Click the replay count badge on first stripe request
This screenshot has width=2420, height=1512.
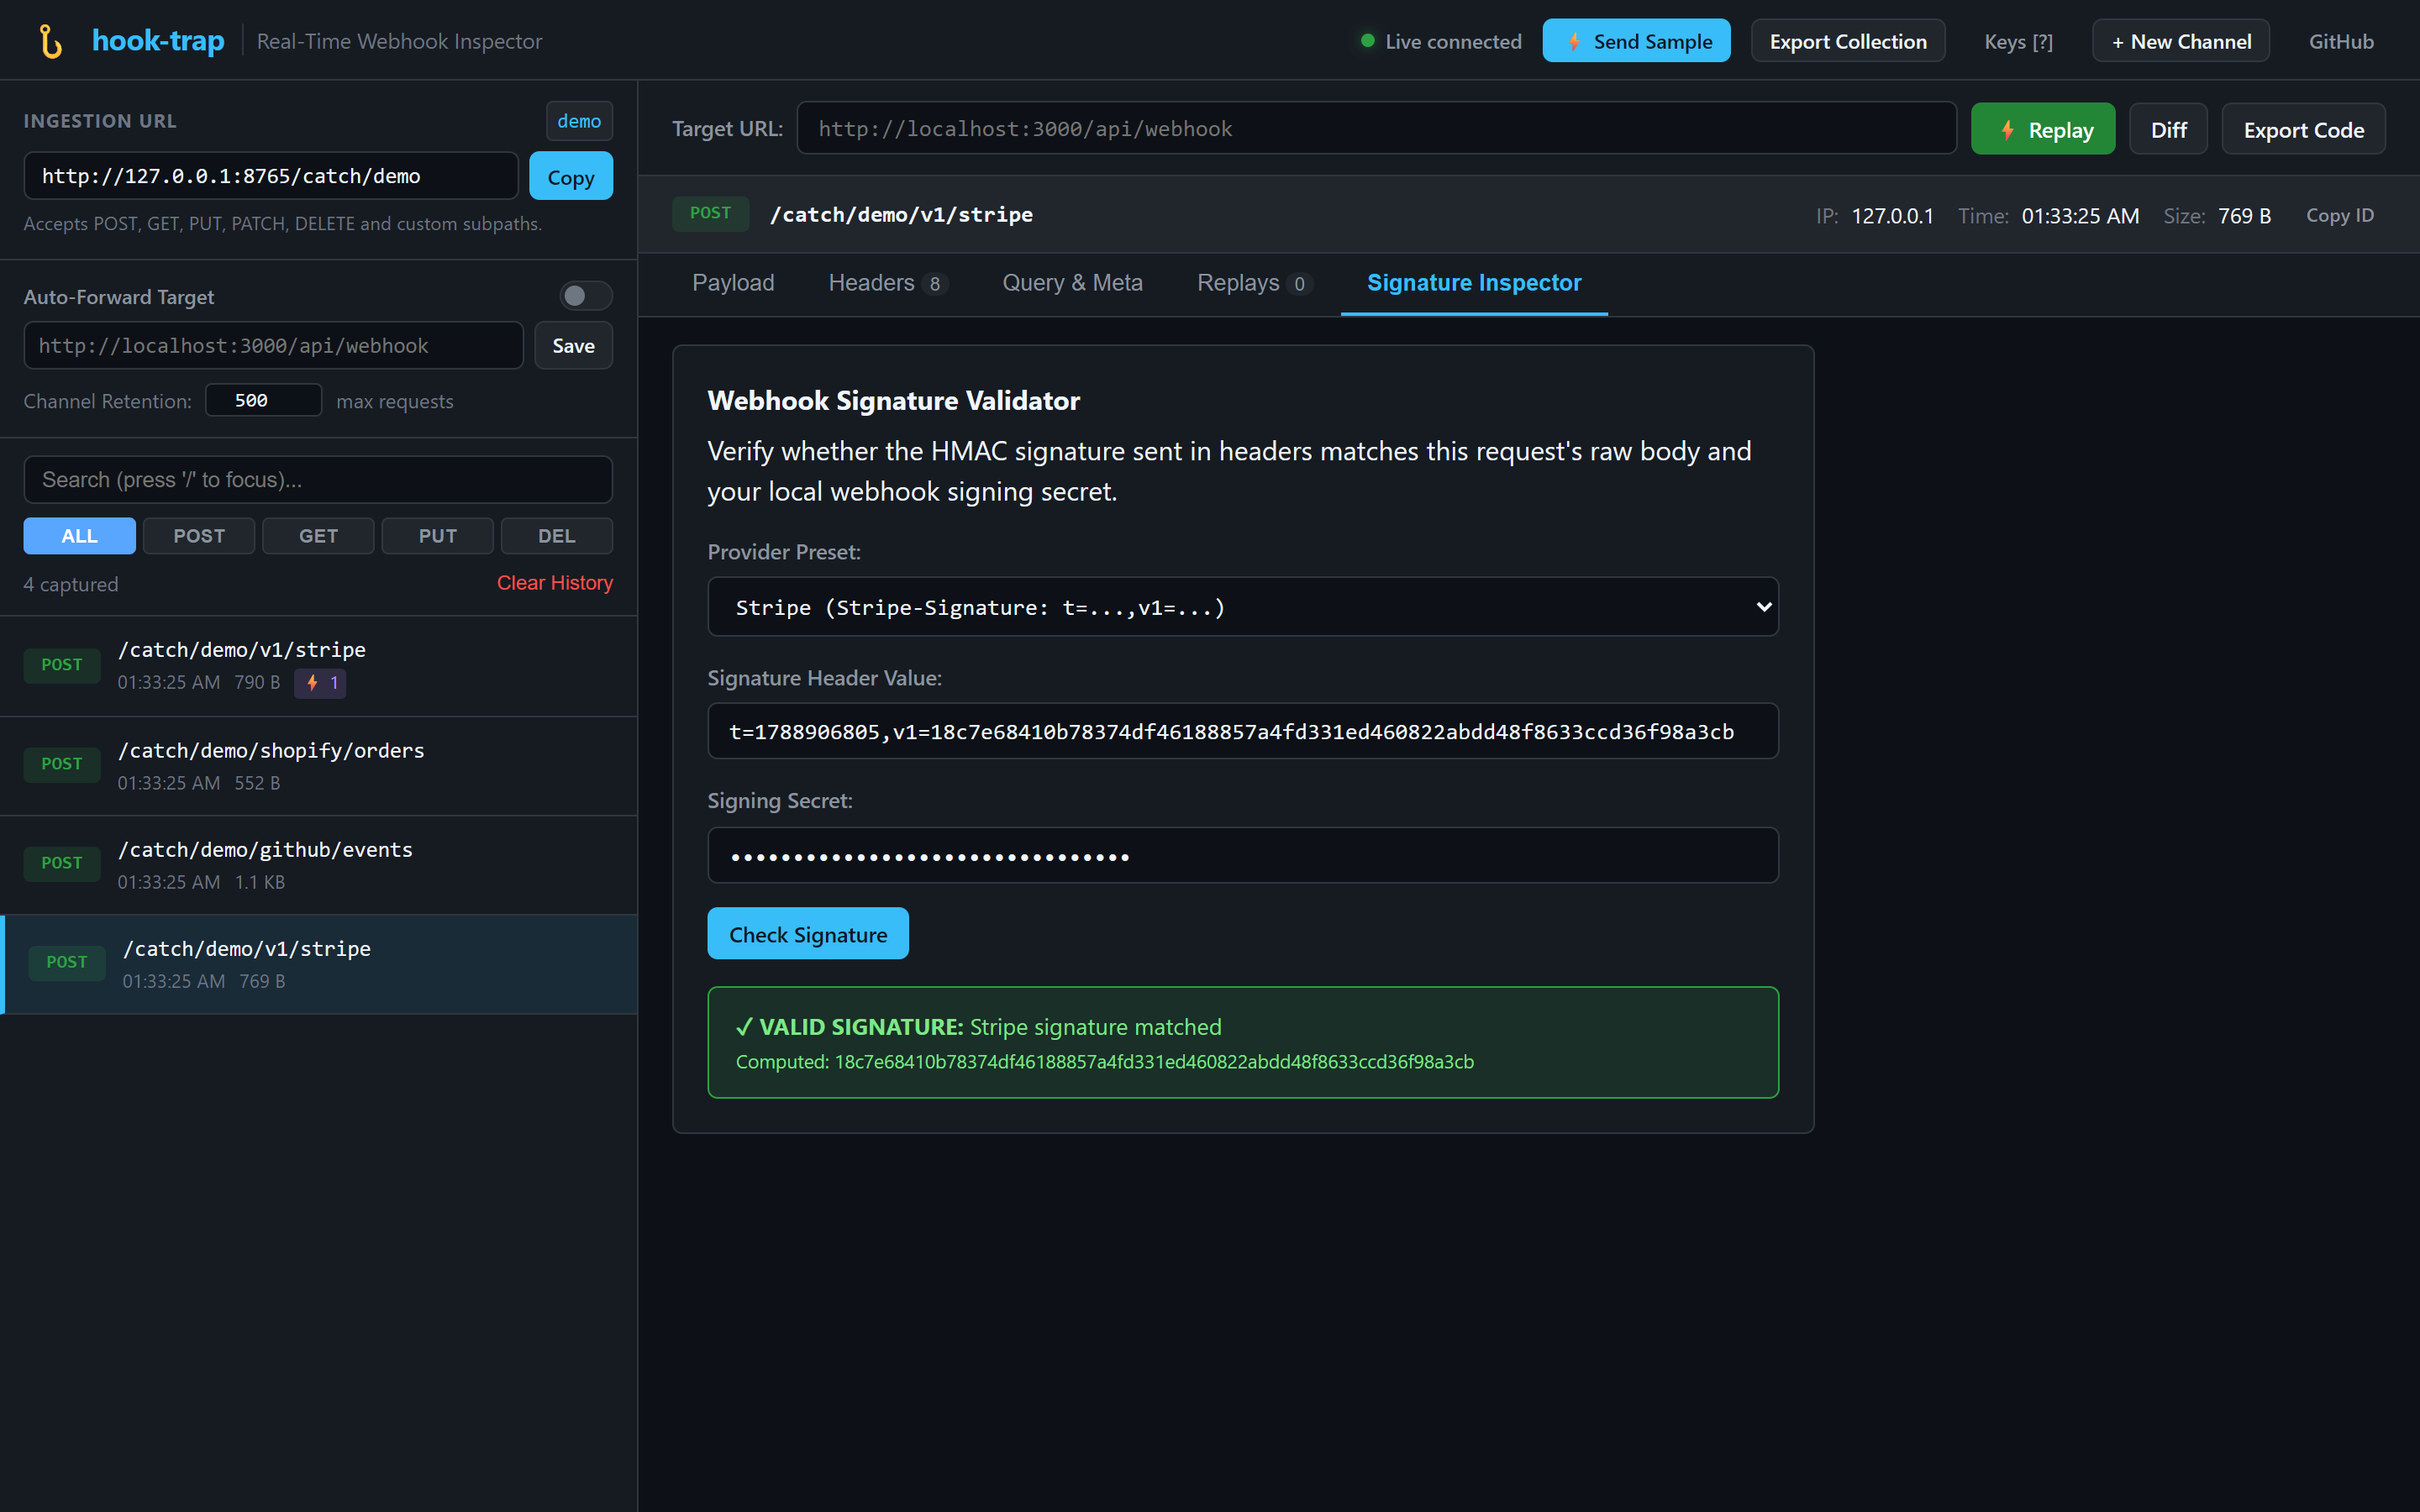(321, 683)
